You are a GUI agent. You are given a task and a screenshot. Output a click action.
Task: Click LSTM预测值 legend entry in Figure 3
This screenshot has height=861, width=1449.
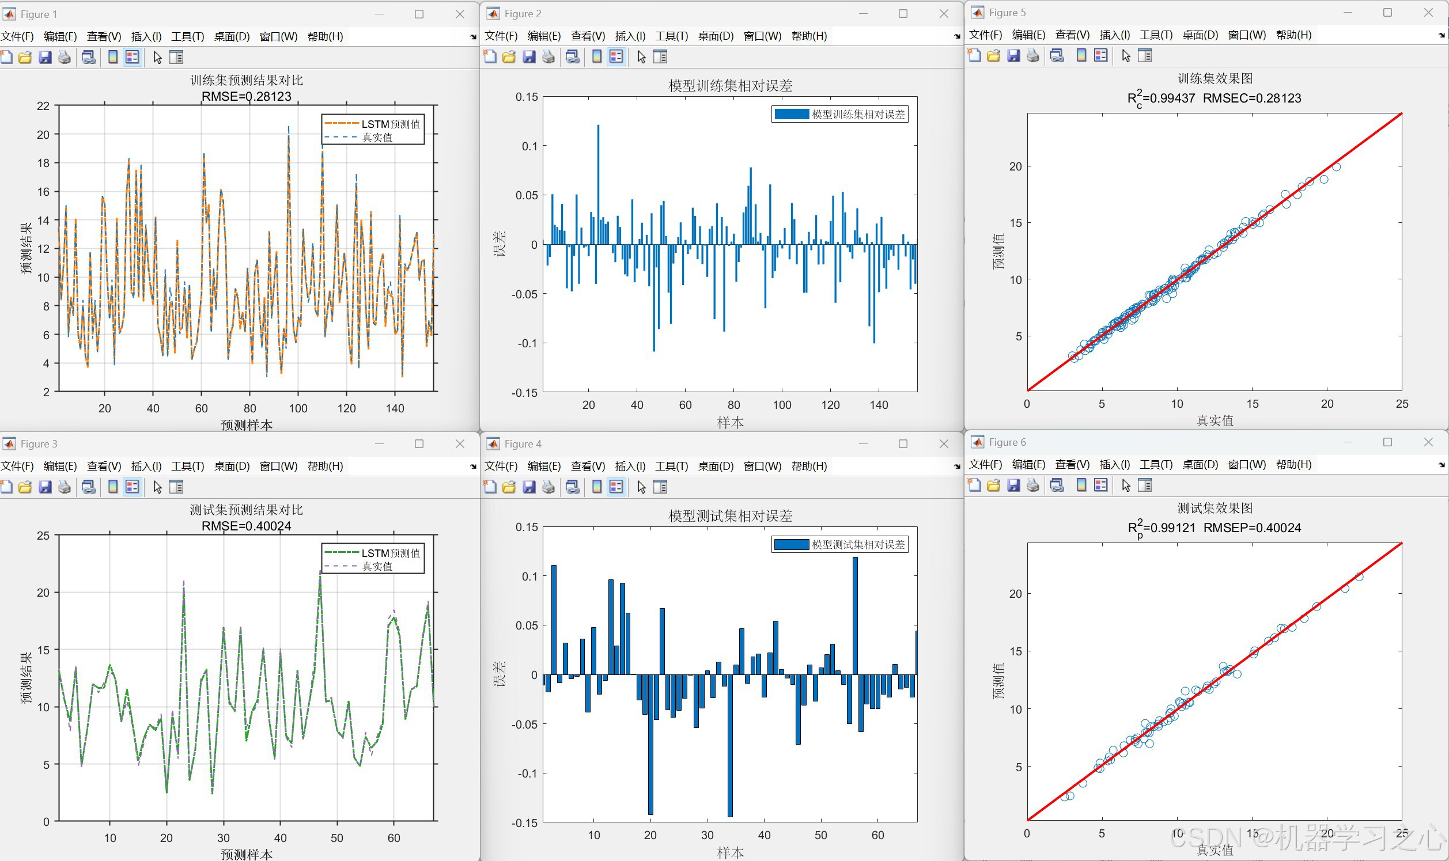coord(391,553)
